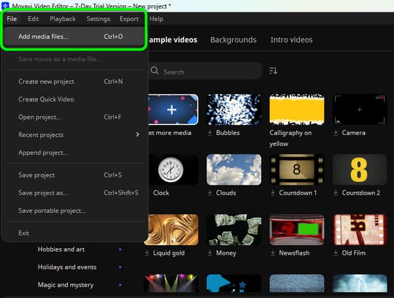Click the magnifier search icon

(154, 71)
